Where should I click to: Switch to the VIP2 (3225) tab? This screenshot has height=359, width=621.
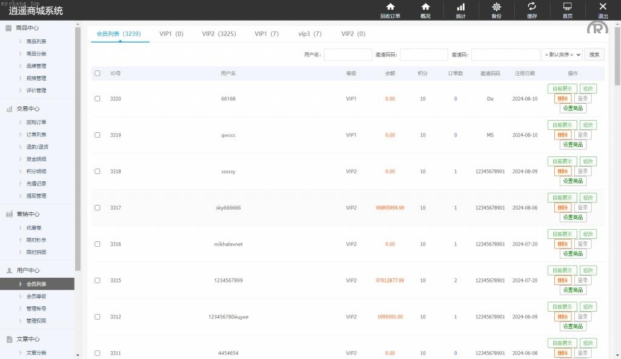[x=219, y=34]
